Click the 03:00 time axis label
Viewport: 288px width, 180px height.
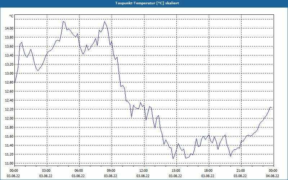point(46,171)
